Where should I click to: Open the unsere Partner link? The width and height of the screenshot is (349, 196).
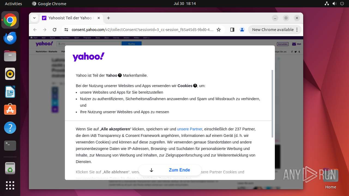[x=189, y=129]
